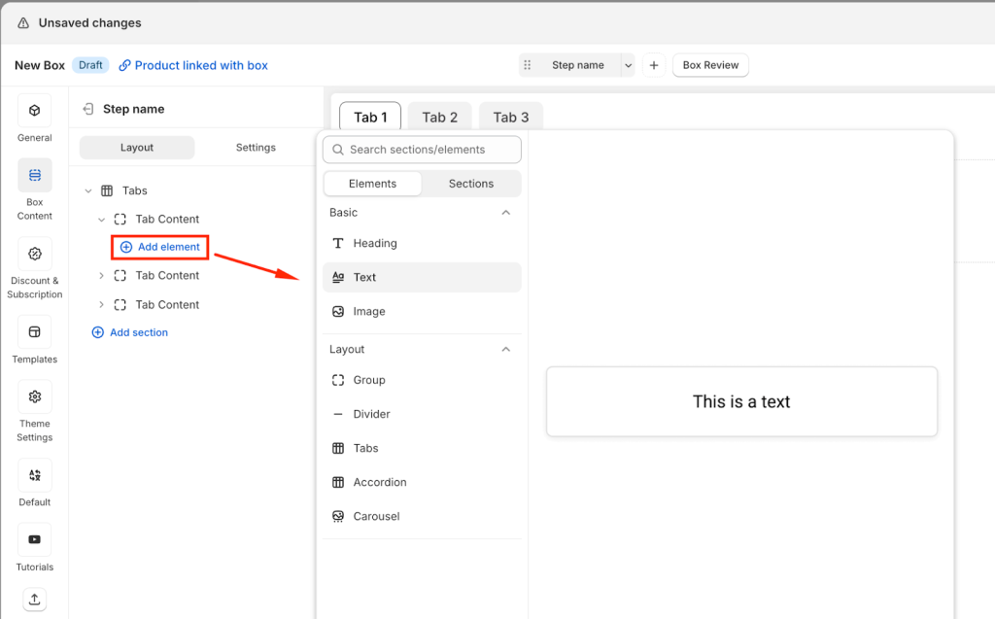The height and width of the screenshot is (619, 995).
Task: Click the back icon beside Step name
Action: tap(88, 109)
